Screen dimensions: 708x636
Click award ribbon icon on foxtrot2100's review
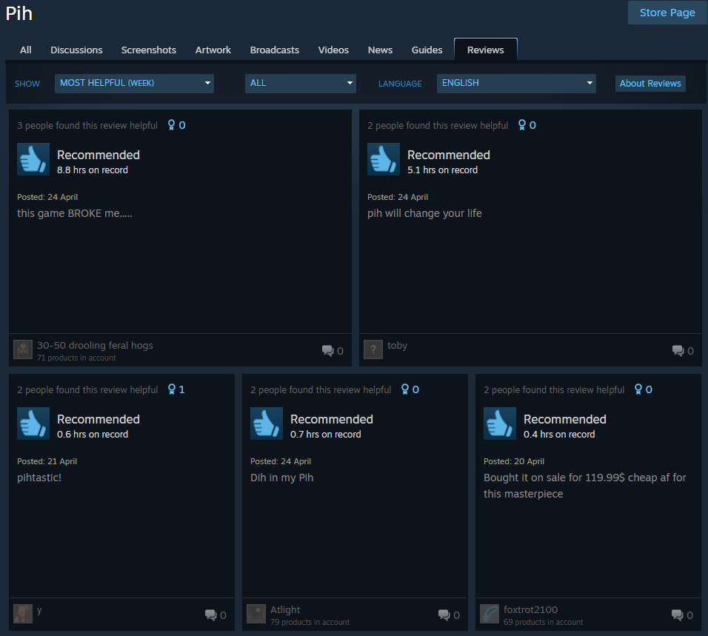coord(638,389)
